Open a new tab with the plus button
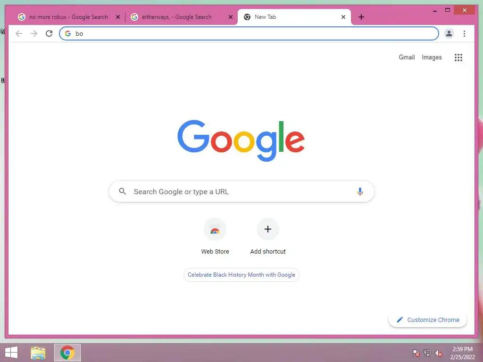This screenshot has height=362, width=483. point(361,17)
